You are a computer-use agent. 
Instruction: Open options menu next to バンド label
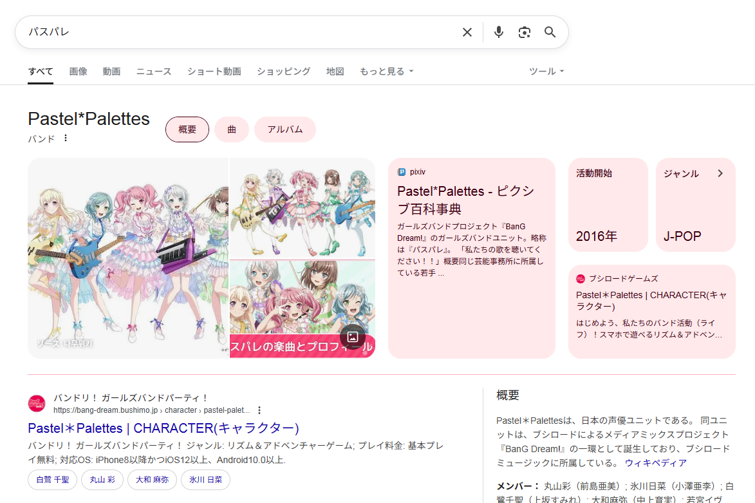[x=66, y=138]
